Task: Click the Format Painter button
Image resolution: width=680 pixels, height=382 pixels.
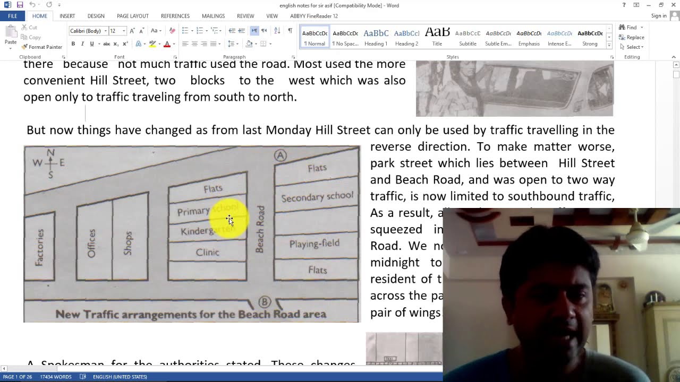Action: click(x=42, y=47)
